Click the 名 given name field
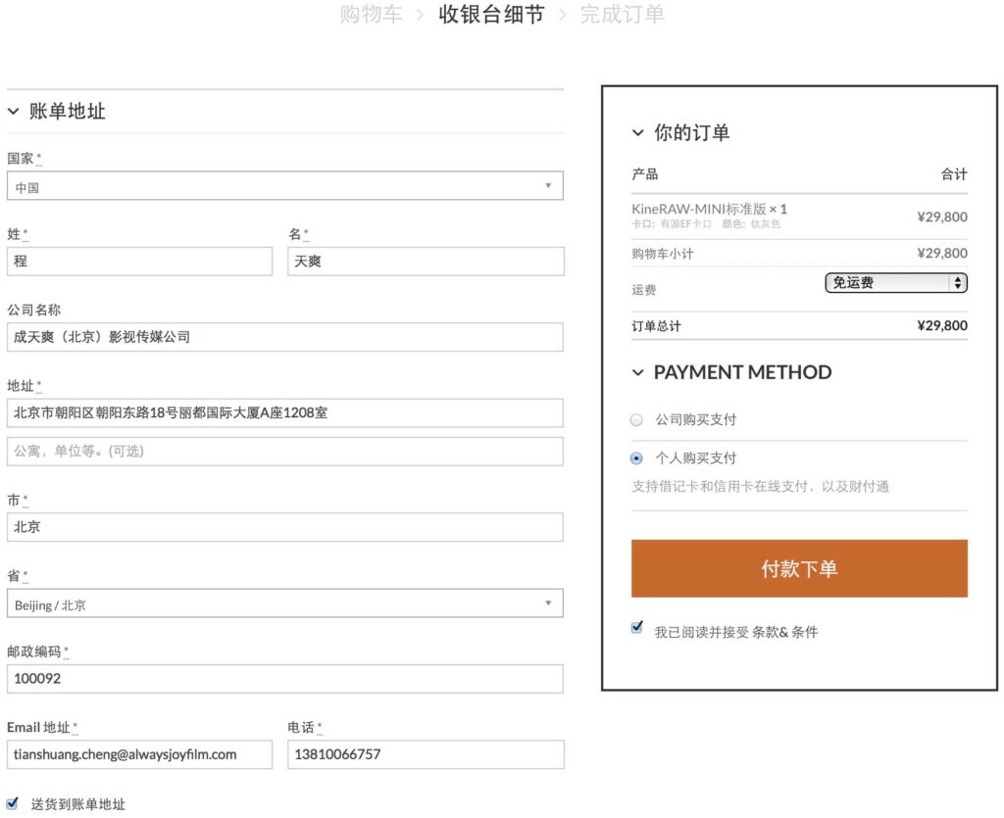This screenshot has height=818, width=1004. pyautogui.click(x=426, y=262)
